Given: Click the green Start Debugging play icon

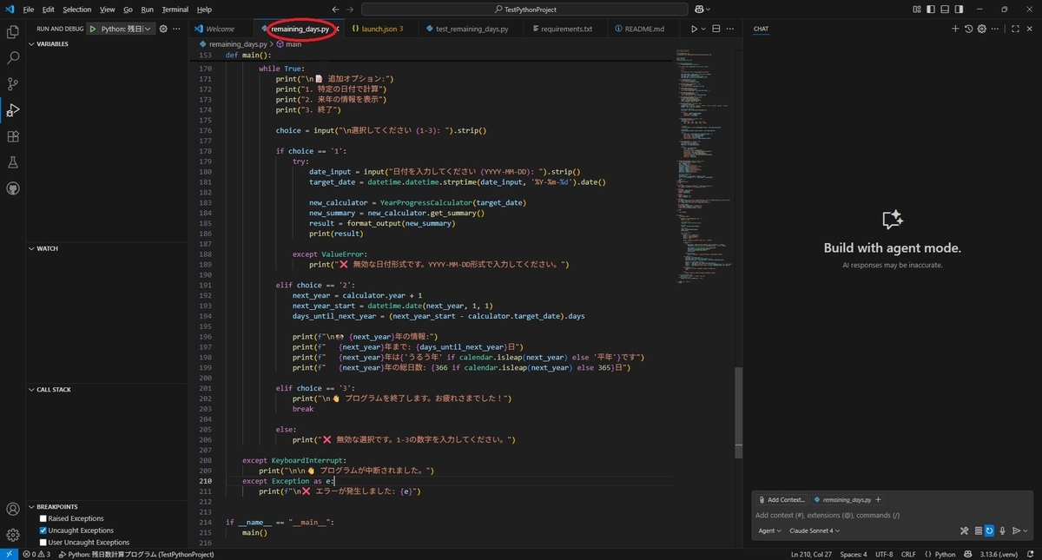Looking at the screenshot, I should [93, 29].
